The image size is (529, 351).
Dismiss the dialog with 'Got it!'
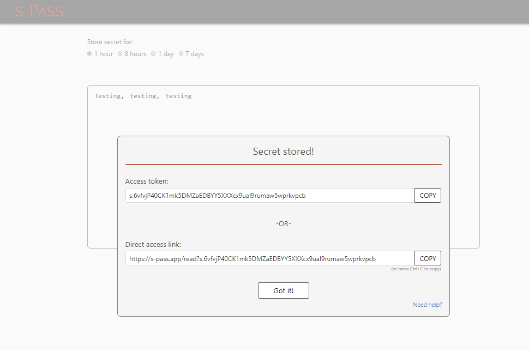[x=283, y=291]
